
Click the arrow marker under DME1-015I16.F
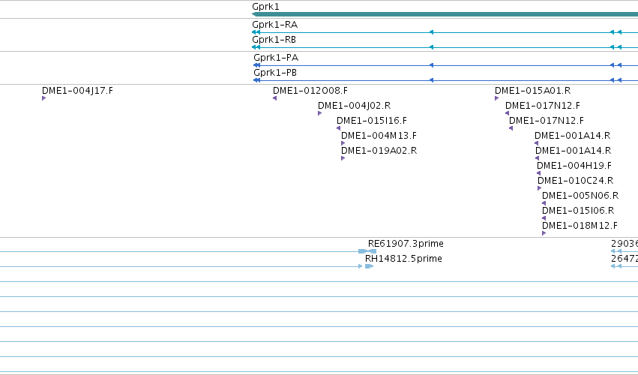339,128
